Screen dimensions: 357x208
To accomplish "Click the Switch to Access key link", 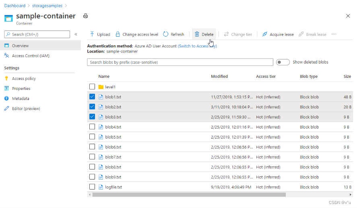I will tap(197, 46).
